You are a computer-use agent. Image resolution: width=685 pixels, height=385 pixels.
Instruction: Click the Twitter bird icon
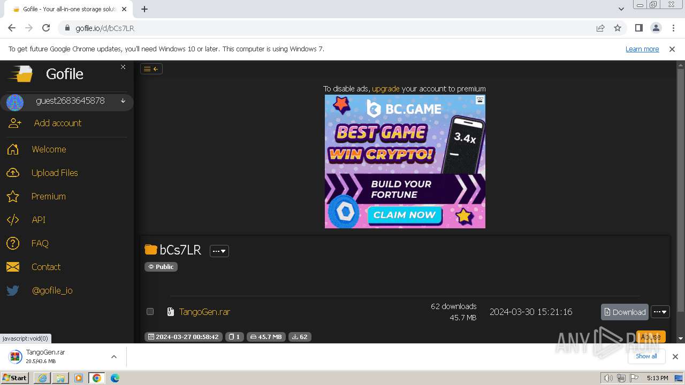13,290
